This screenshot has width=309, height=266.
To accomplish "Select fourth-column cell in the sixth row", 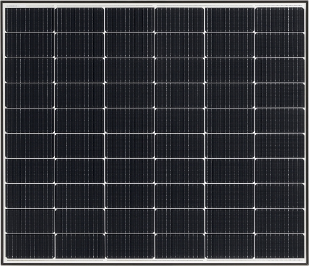I will coord(180,146).
